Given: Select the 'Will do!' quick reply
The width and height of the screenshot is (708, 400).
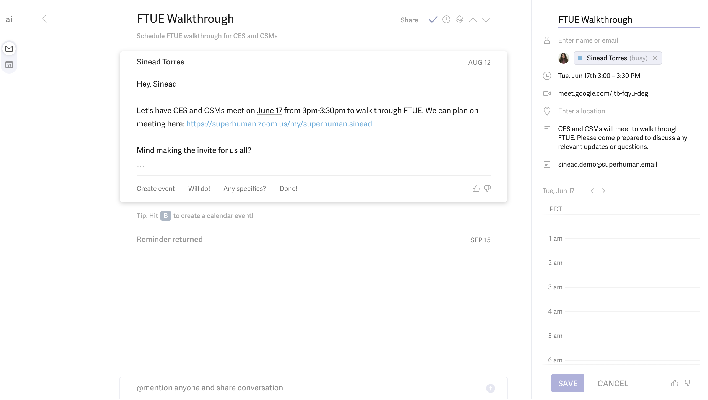Looking at the screenshot, I should 199,188.
